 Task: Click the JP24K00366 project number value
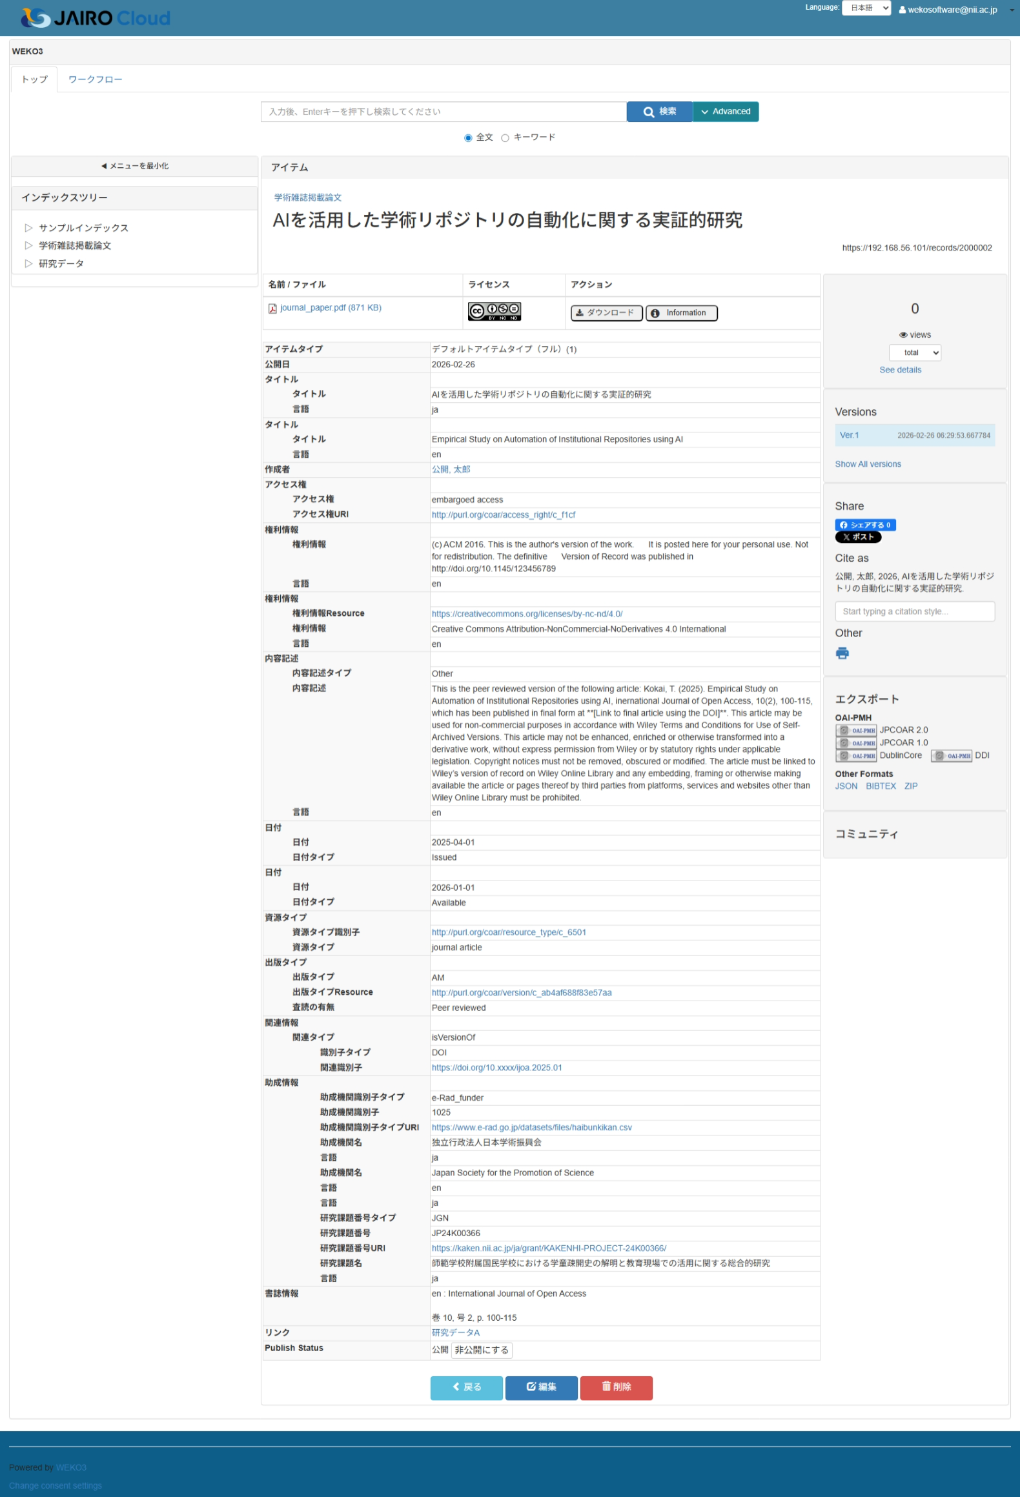456,1233
